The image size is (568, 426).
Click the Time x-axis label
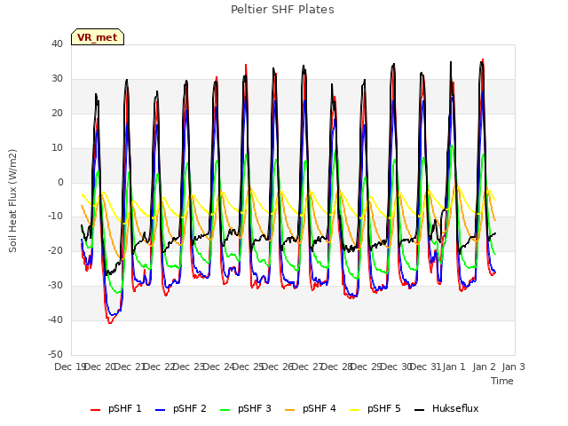pyautogui.click(x=502, y=381)
